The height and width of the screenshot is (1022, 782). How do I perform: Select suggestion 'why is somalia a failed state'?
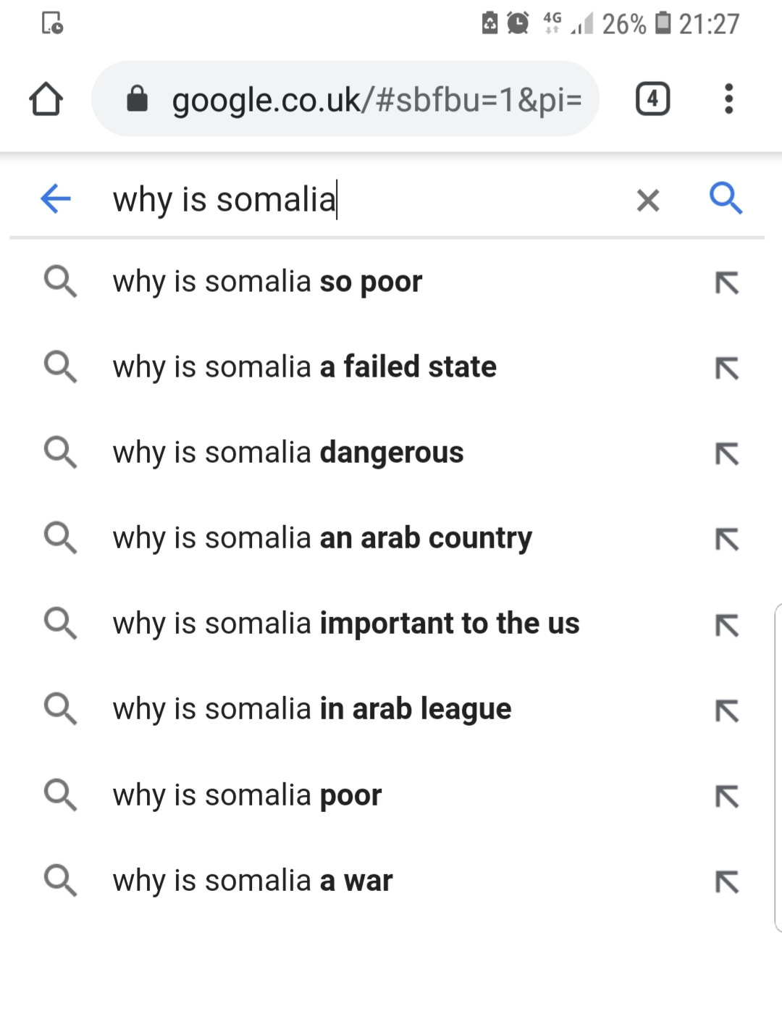305,367
